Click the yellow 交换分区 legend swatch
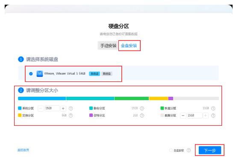 tap(20, 115)
